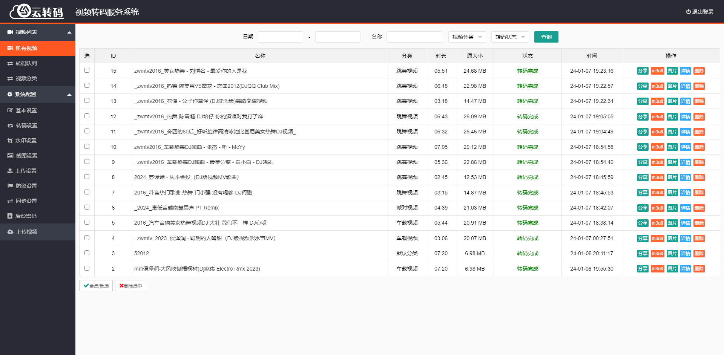The width and height of the screenshot is (724, 355).
Task: Click the 云转码 cloud logo
Action: tap(37, 11)
